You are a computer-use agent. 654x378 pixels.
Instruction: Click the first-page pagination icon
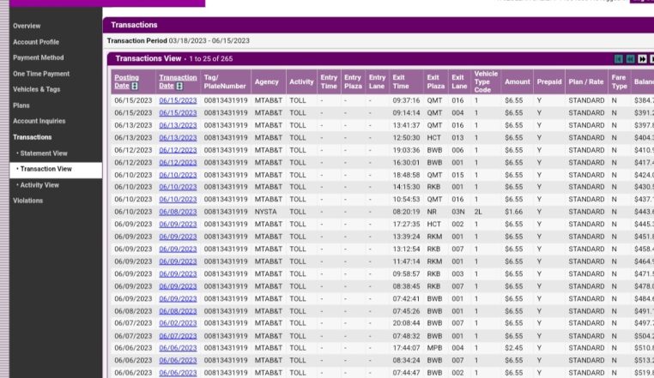(x=619, y=59)
